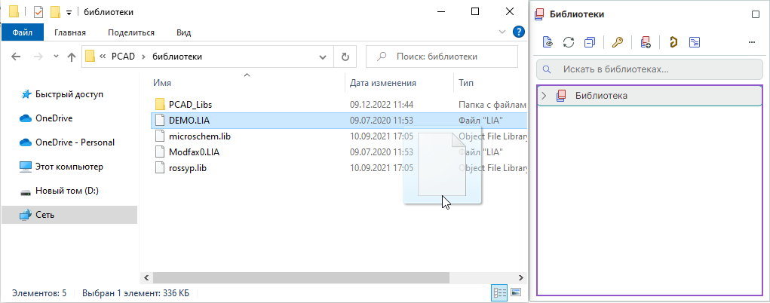Select the rossyp.lib file
The height and width of the screenshot is (303, 770).
coord(187,167)
